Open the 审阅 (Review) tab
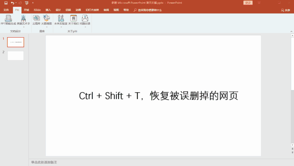This screenshot has height=166, width=294. 106,10
